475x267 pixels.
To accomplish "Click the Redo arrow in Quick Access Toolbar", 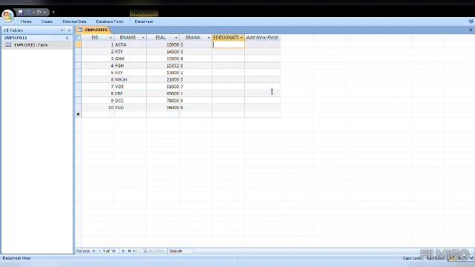I will click(x=39, y=13).
